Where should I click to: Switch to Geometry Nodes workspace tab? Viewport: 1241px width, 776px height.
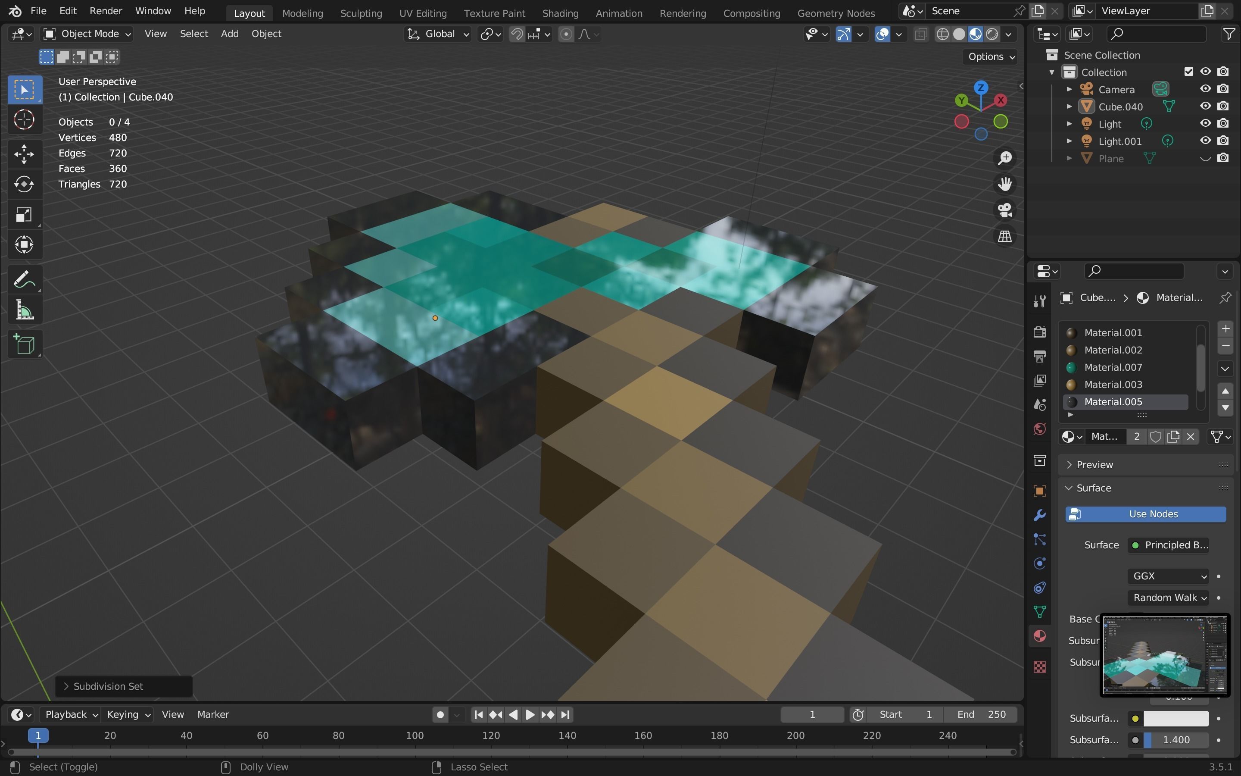coord(836,13)
